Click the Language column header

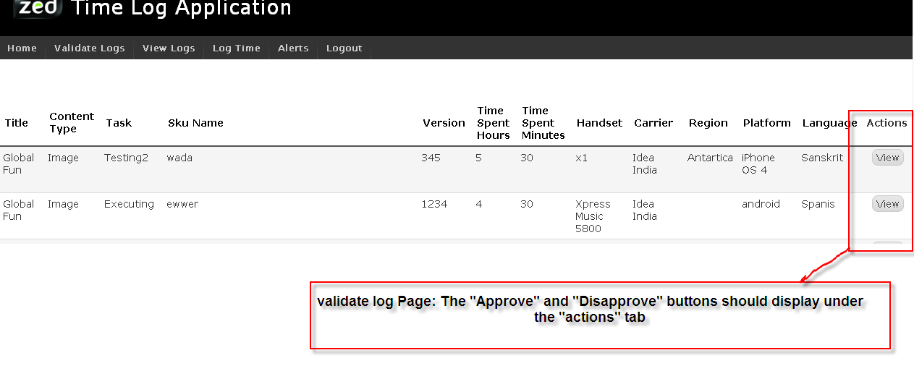pyautogui.click(x=829, y=123)
